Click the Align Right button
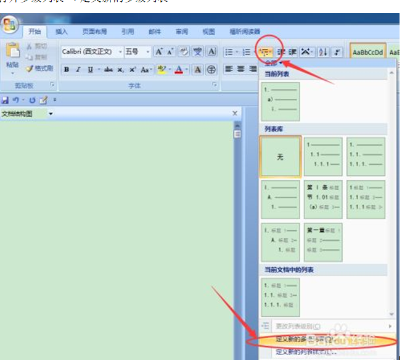 point(253,69)
